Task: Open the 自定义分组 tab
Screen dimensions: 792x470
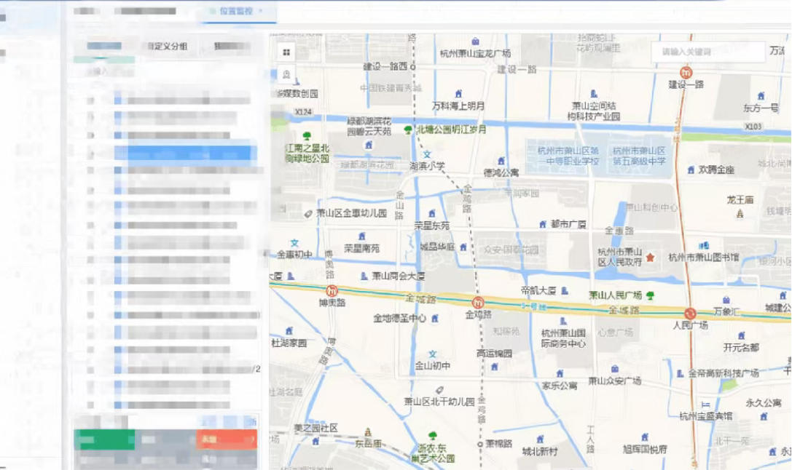Action: [167, 46]
